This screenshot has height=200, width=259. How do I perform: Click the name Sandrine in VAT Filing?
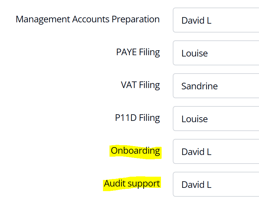point(199,86)
